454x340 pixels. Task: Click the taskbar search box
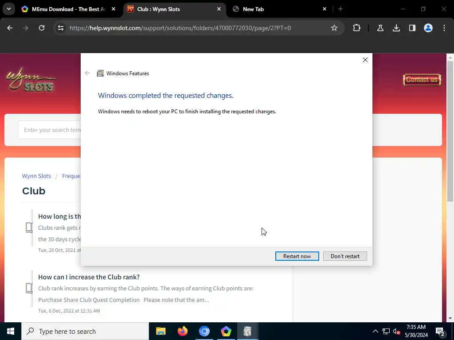click(85, 331)
